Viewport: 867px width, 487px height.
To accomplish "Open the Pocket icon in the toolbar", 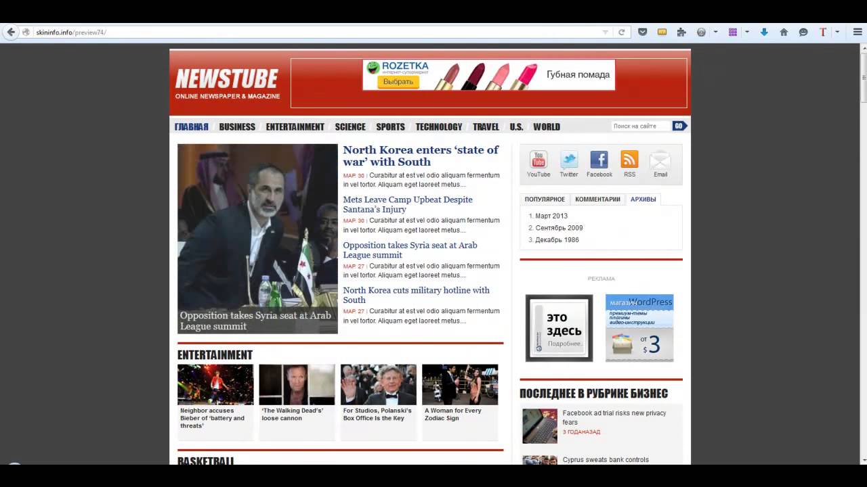I will click(x=643, y=32).
